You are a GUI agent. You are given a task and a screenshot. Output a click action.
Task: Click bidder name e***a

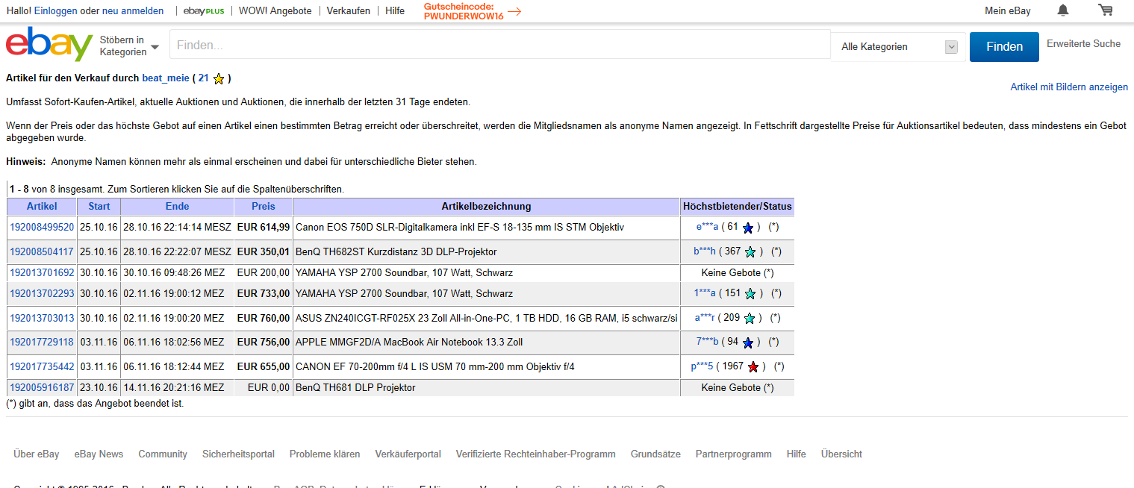(x=707, y=227)
